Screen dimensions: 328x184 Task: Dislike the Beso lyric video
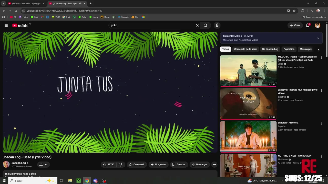pyautogui.click(x=120, y=165)
